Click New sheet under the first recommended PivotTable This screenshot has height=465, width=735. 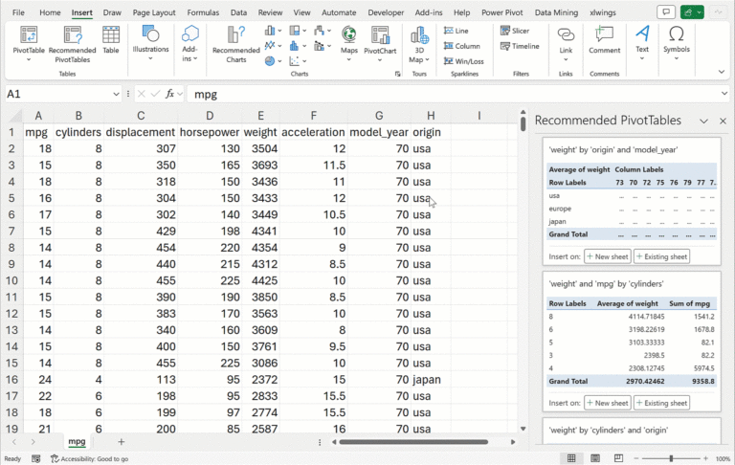pos(607,256)
